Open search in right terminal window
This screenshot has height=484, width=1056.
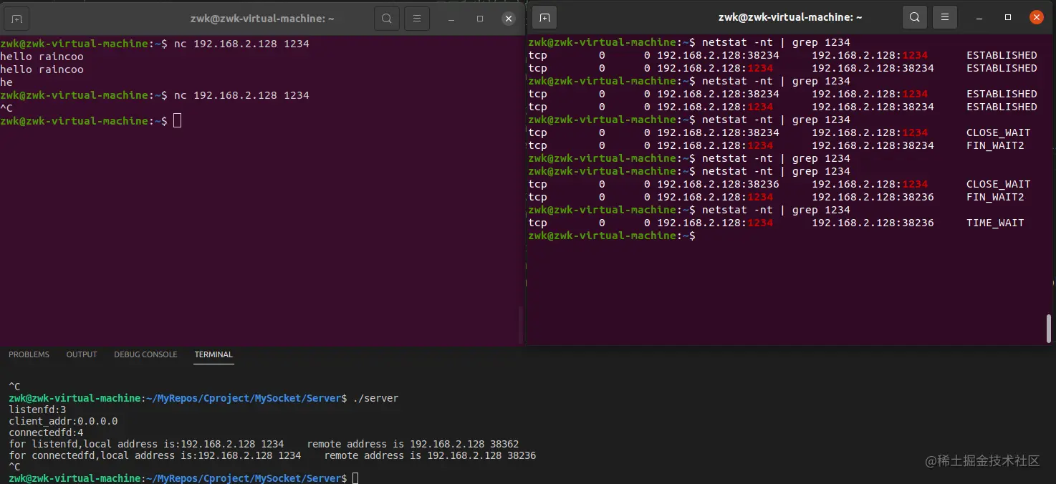[x=915, y=18]
